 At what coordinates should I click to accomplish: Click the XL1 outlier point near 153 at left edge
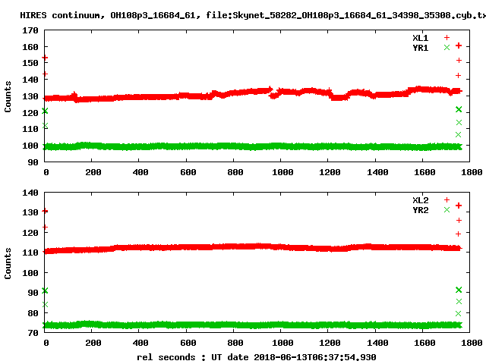[45, 58]
